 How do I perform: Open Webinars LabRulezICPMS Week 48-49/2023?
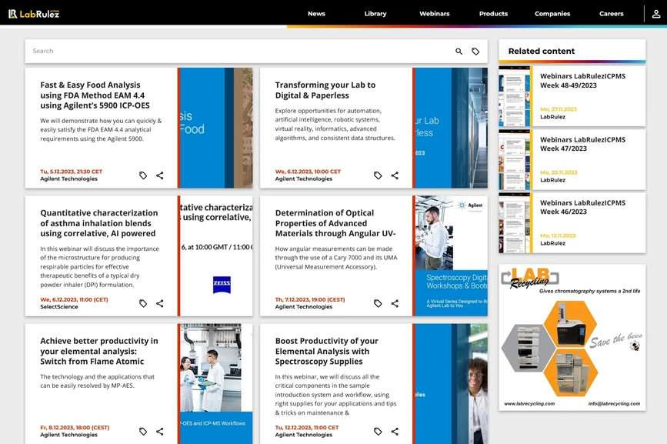click(x=583, y=81)
